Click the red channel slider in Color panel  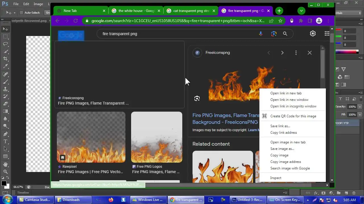(x=338, y=30)
